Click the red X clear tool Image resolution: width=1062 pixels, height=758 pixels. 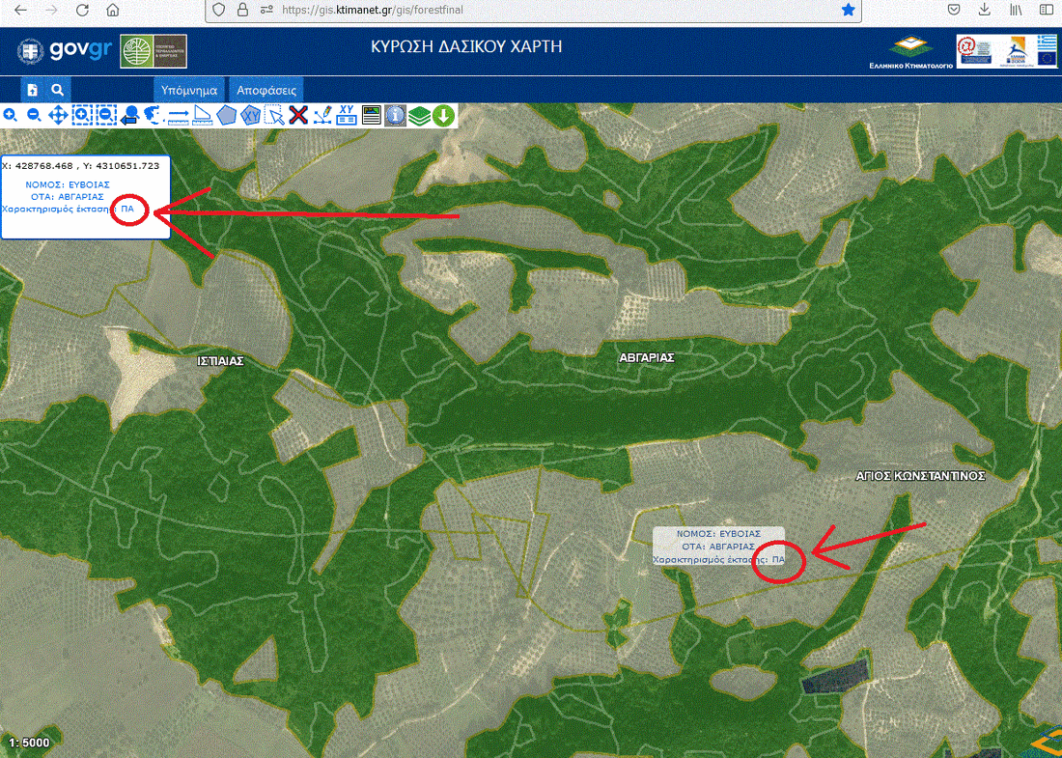pyautogui.click(x=299, y=115)
